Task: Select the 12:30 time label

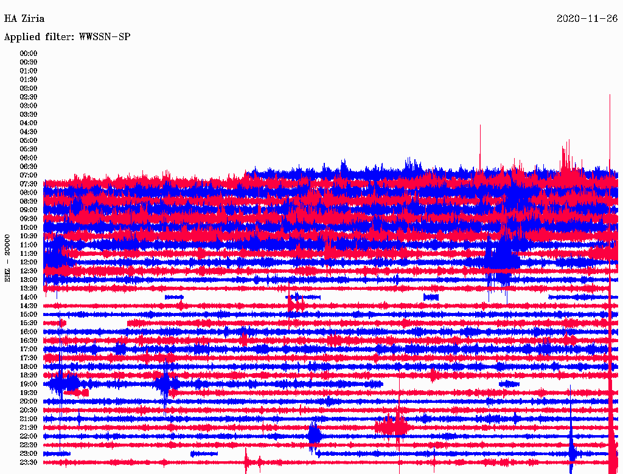Action: [29, 271]
